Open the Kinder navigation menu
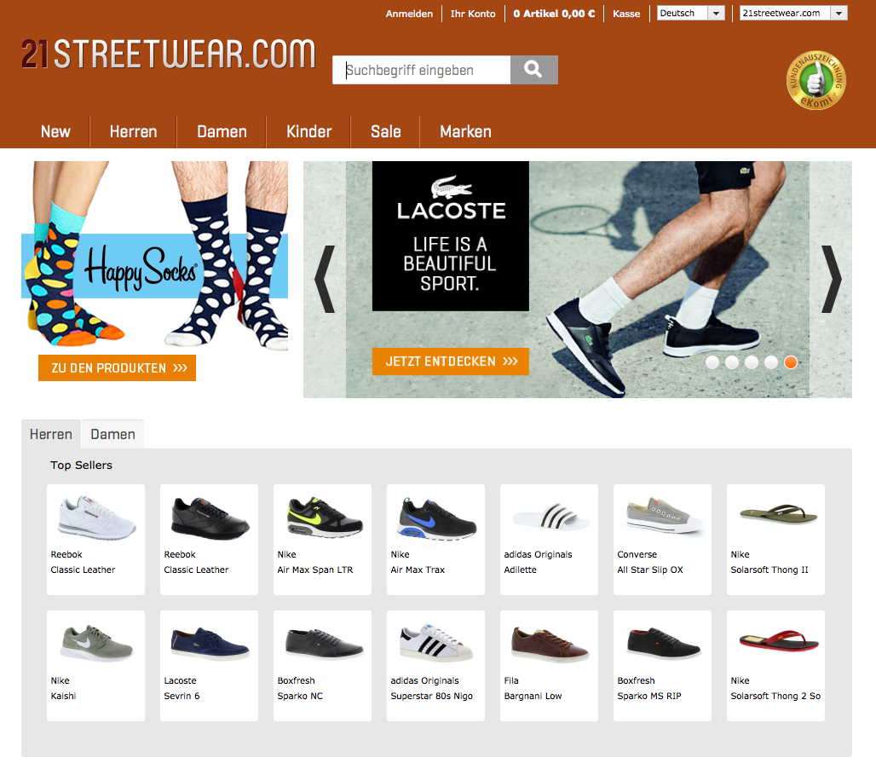The width and height of the screenshot is (876, 775). (309, 132)
